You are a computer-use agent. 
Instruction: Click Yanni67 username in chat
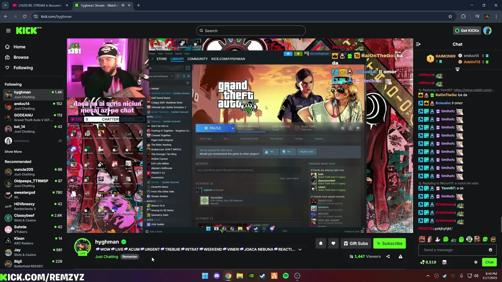click(x=448, y=188)
